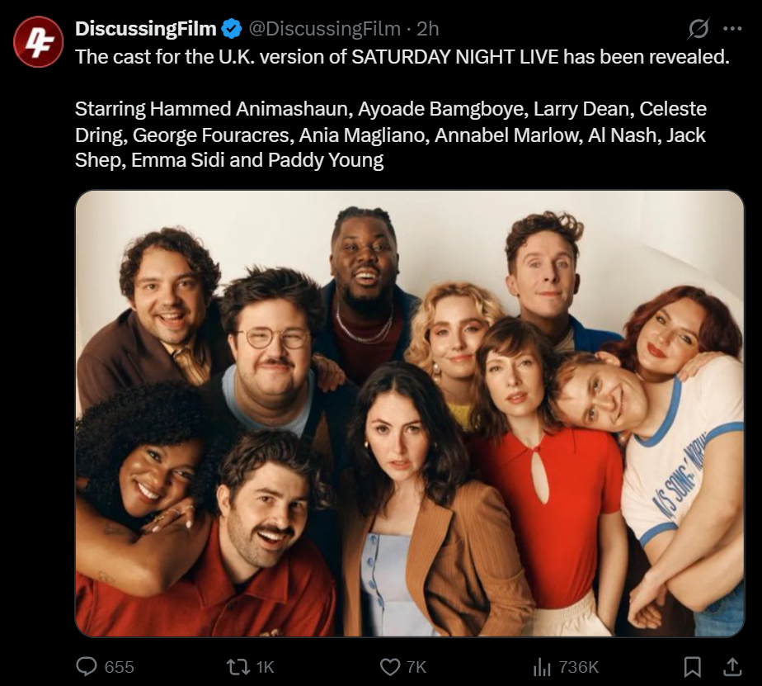Open view analytics bar chart icon
Screen dimensions: 762x686
click(541, 666)
